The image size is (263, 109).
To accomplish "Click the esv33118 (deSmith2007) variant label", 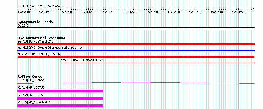I will tap(37, 41).
